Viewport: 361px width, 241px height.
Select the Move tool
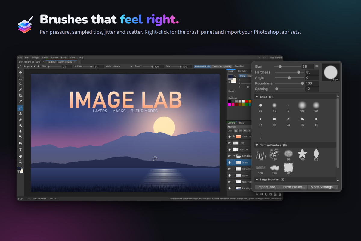[x=20, y=73]
